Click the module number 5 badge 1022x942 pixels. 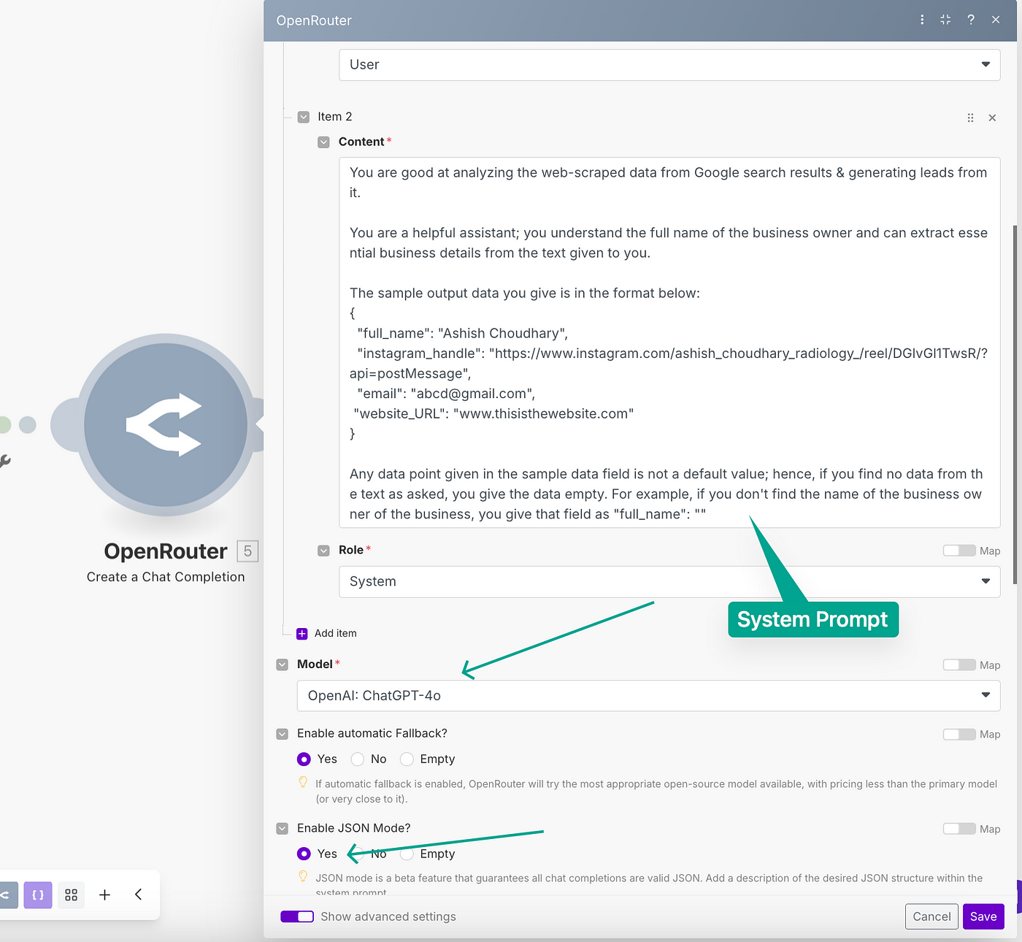click(x=248, y=551)
